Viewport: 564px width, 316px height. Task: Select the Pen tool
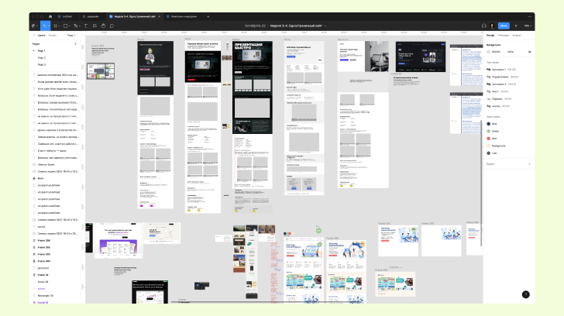76,26
